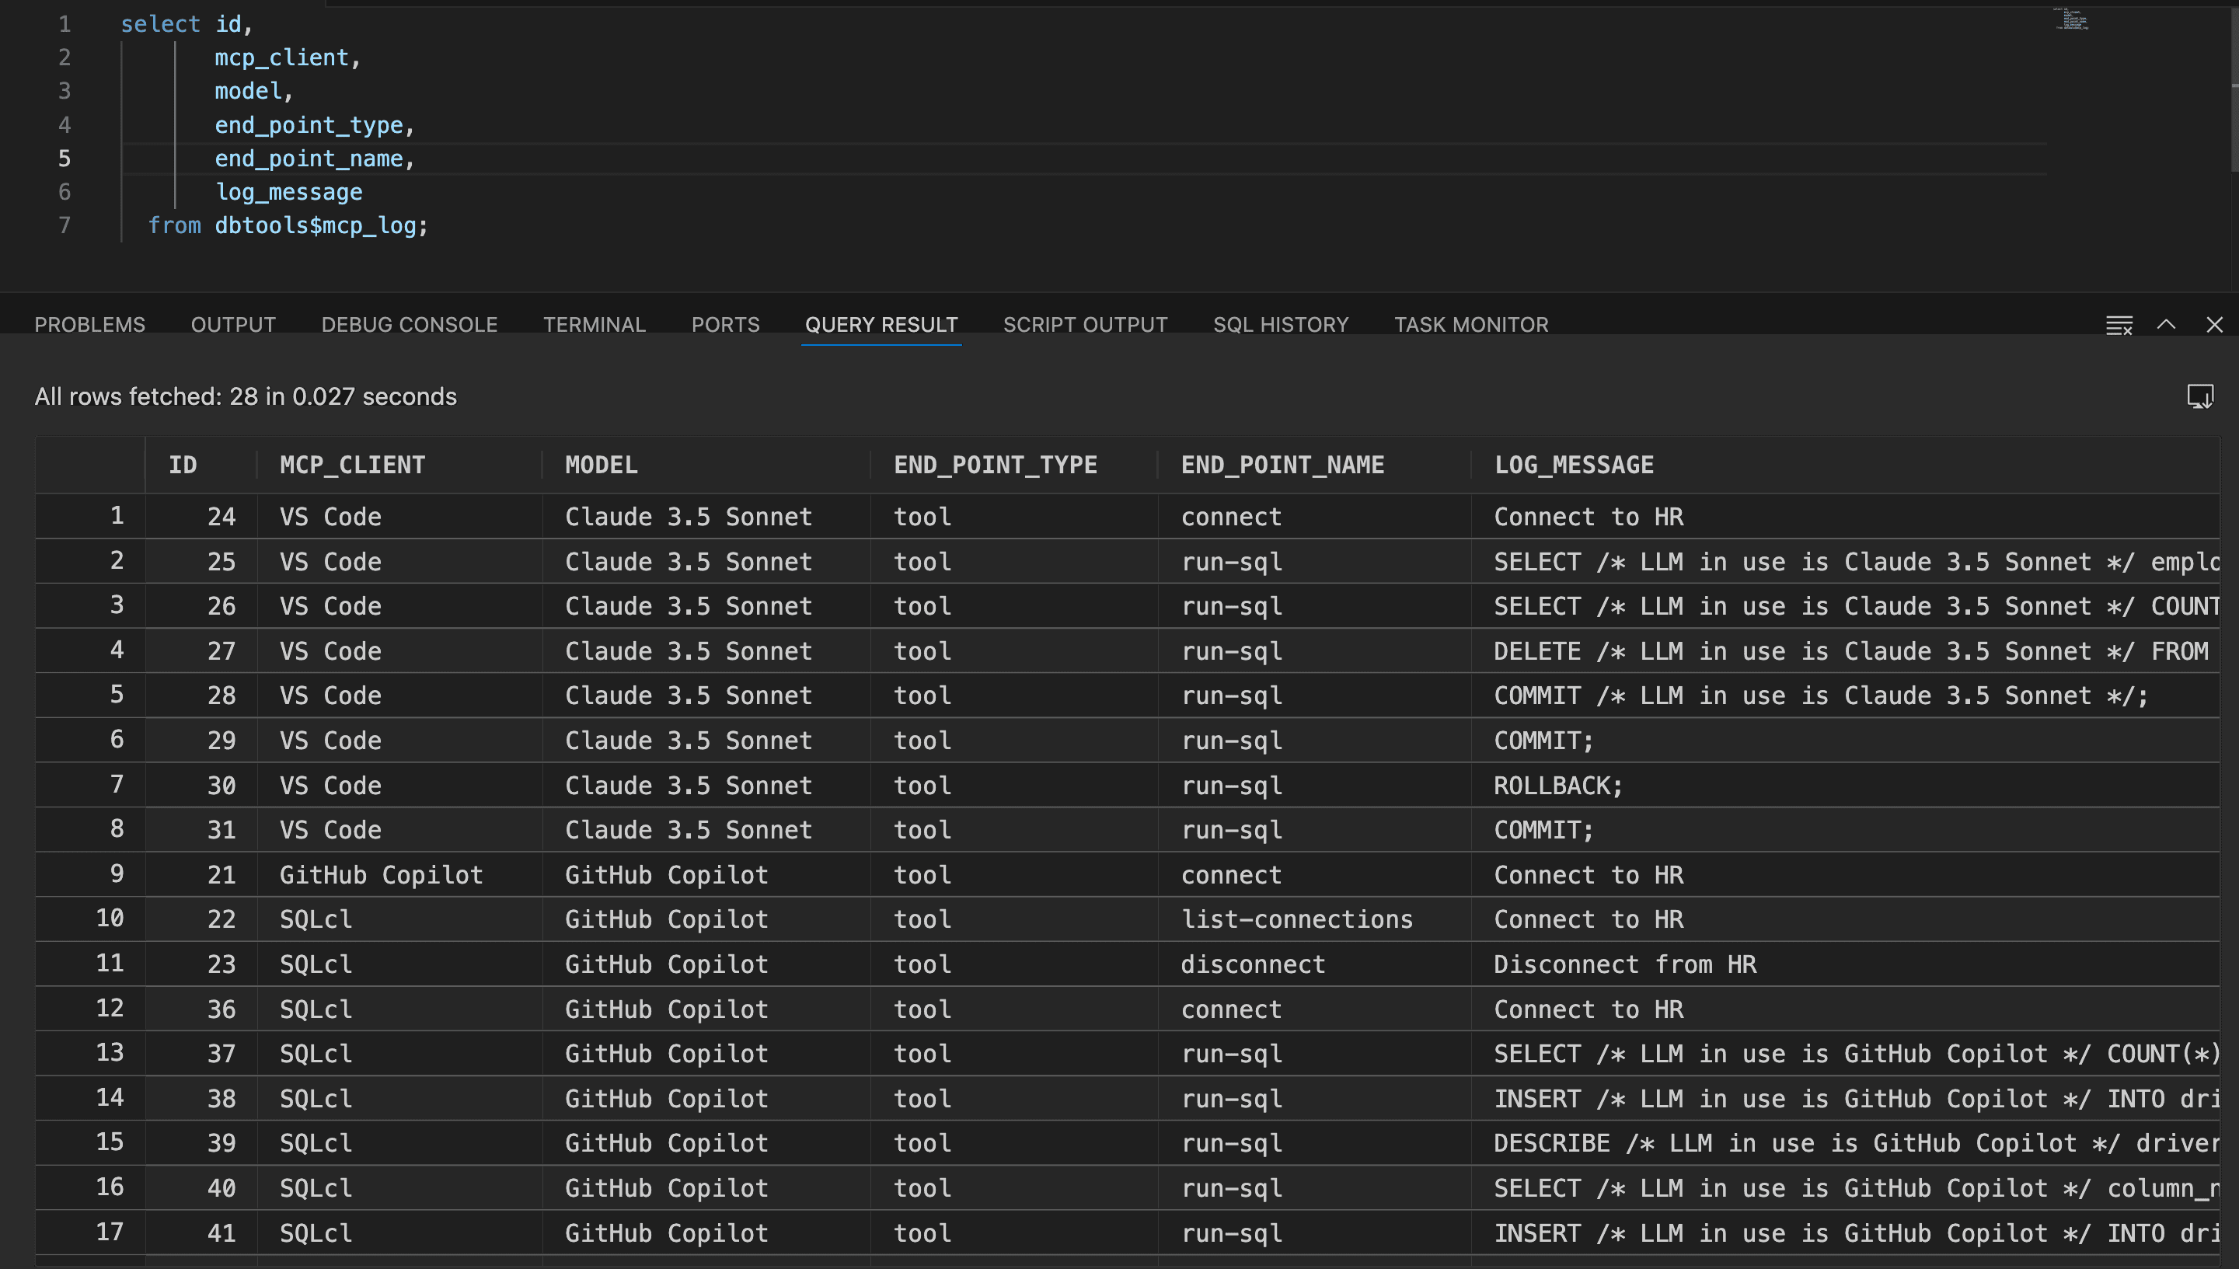
Task: Select the DESCRIBE log message in row 15
Action: coord(1845,1143)
